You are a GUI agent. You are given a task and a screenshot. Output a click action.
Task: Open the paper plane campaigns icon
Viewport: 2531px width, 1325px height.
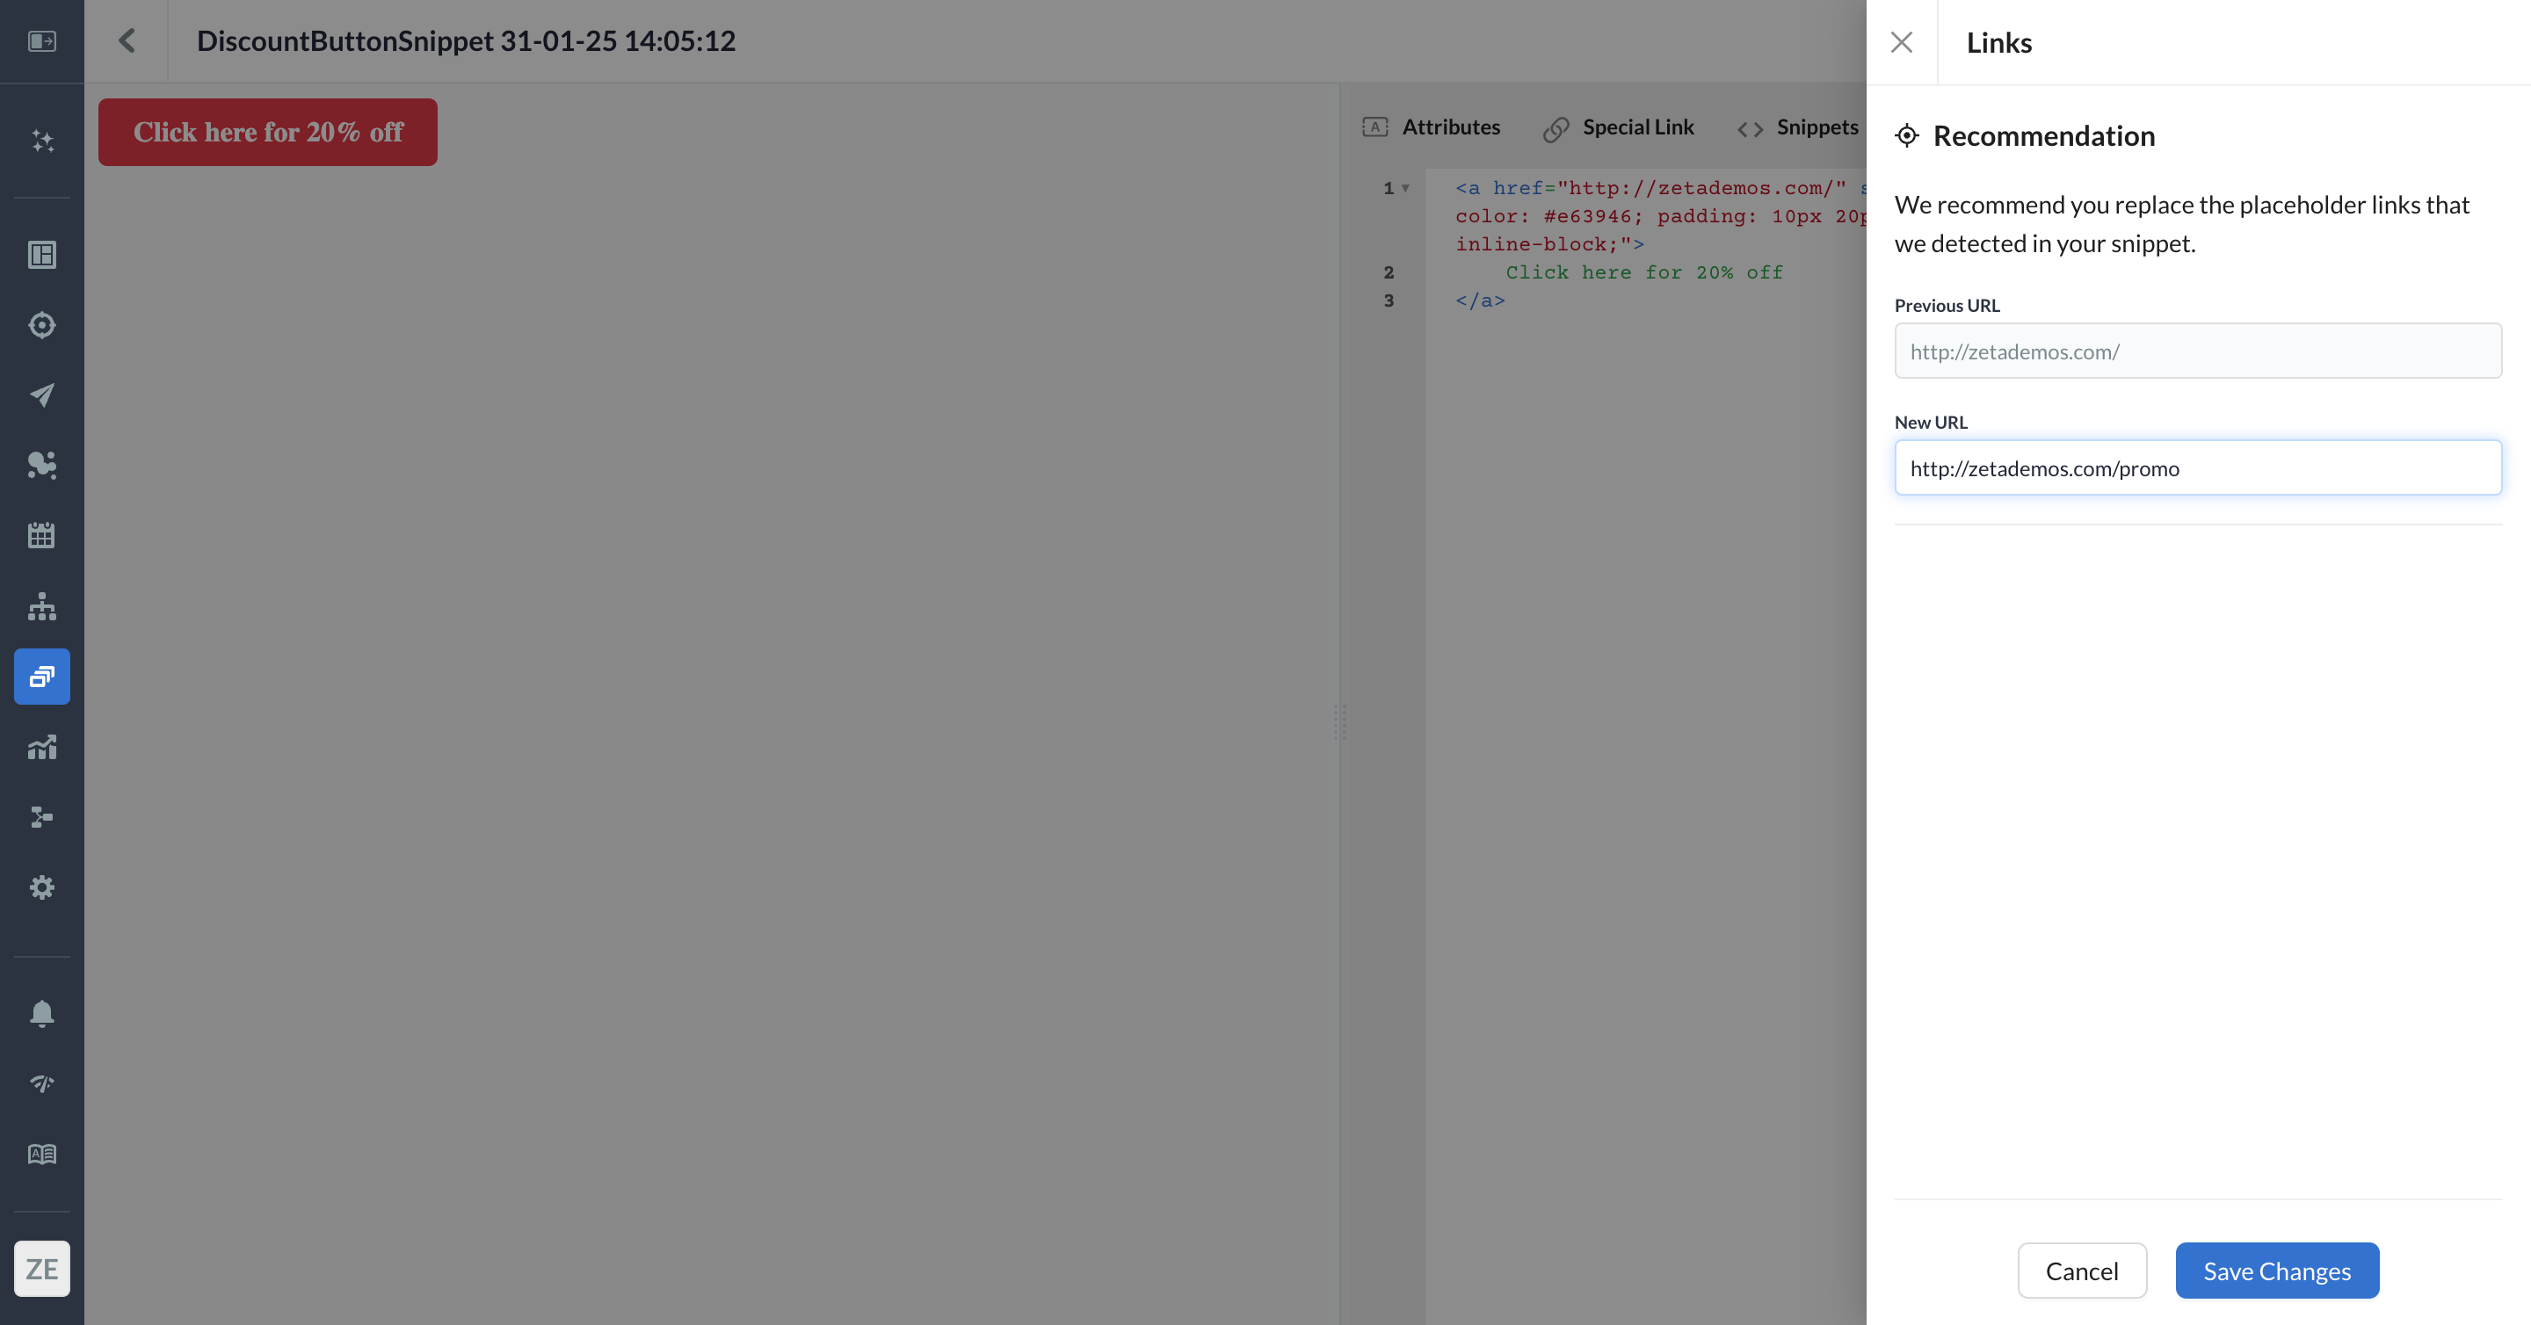(41, 395)
